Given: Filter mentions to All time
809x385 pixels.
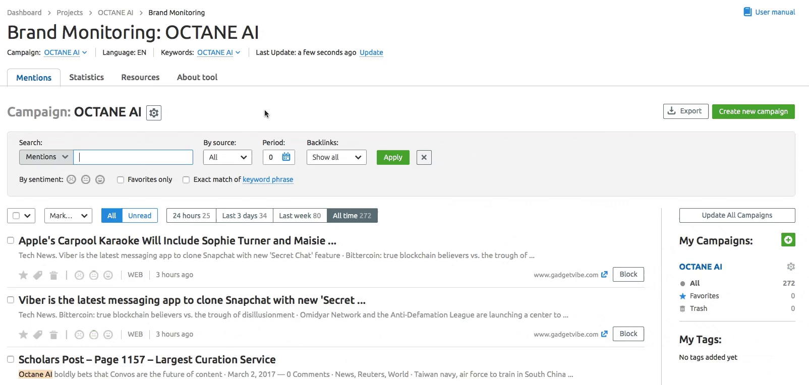Looking at the screenshot, I should pyautogui.click(x=352, y=216).
